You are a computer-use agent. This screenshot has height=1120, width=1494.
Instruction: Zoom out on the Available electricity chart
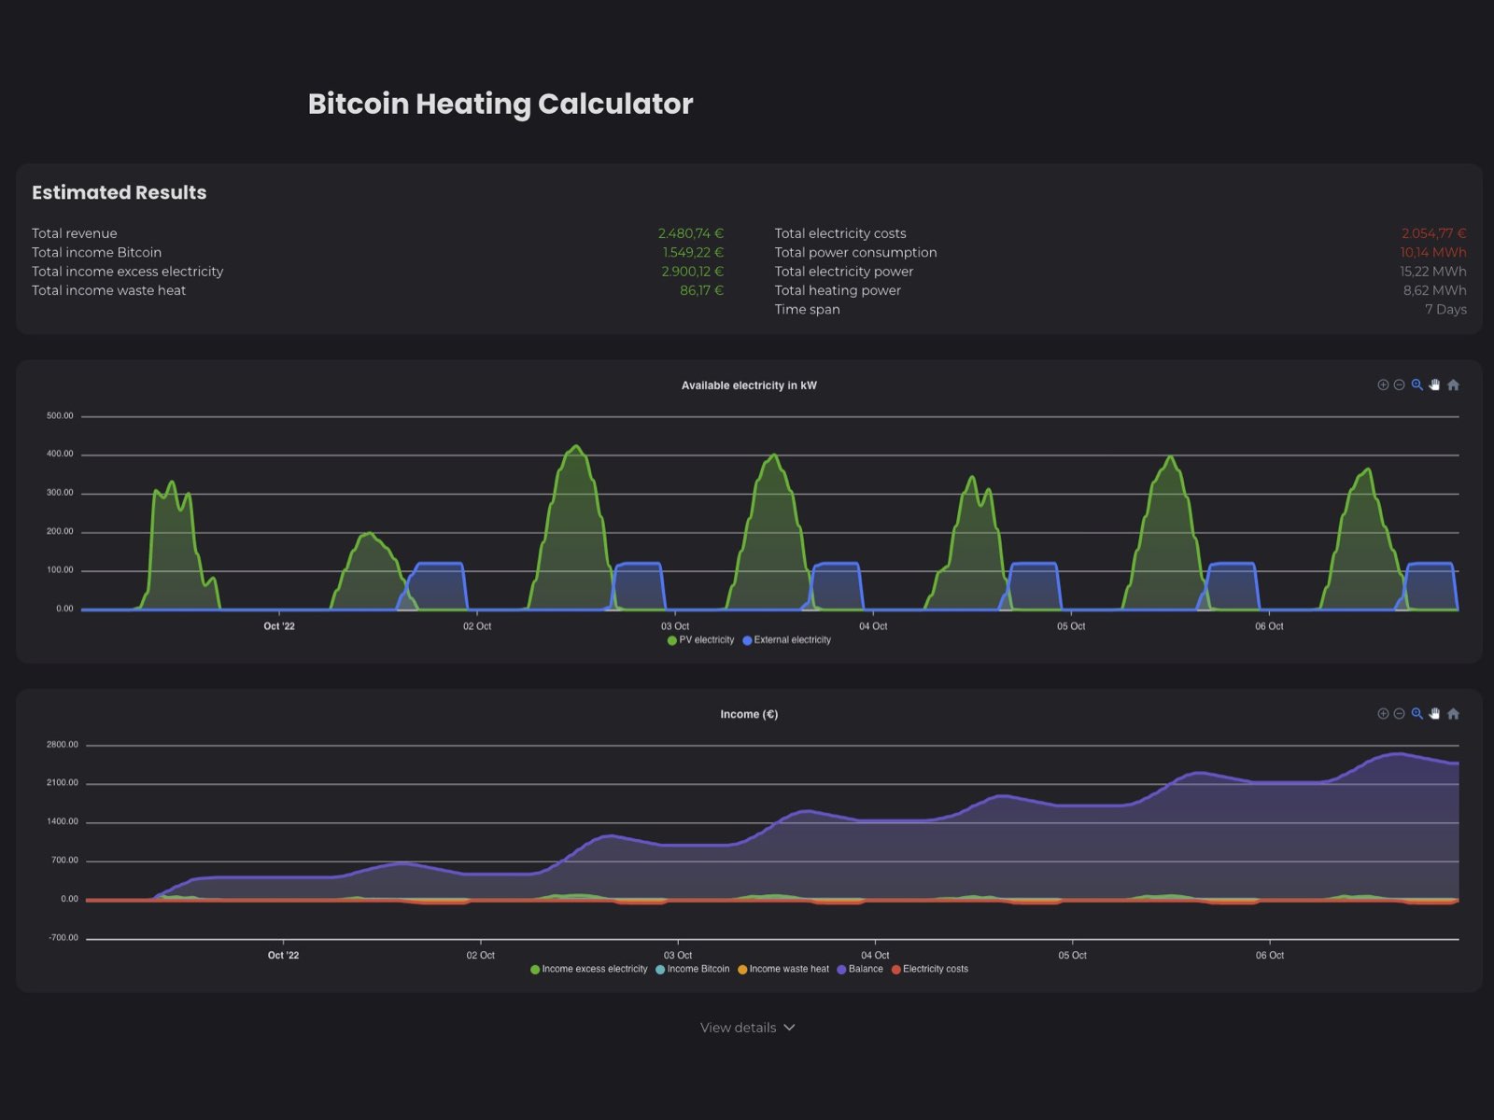1399,385
